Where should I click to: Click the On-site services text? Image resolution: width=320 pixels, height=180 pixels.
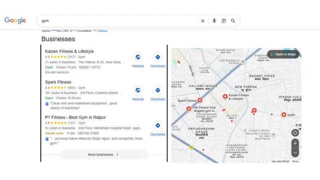click(x=57, y=72)
